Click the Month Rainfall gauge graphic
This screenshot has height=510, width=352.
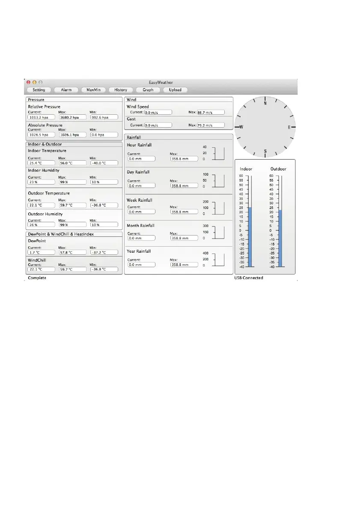click(219, 232)
